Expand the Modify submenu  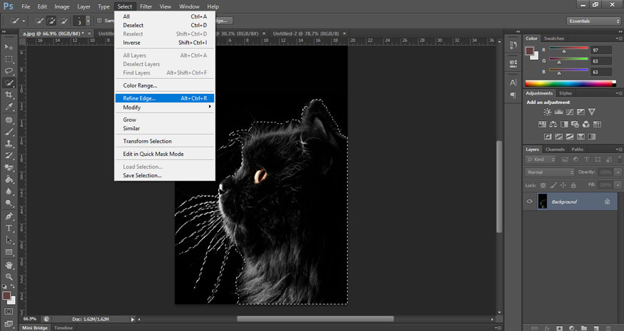tap(165, 107)
